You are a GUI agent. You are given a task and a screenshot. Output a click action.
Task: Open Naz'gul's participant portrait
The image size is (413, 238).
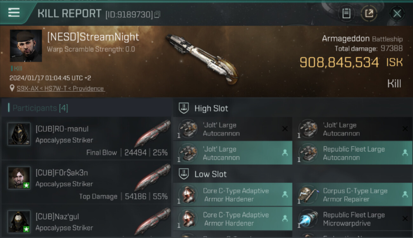(19, 221)
